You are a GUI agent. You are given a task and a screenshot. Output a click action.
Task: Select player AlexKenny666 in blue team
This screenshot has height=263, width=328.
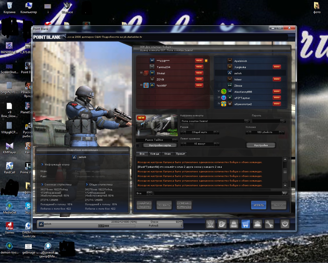pyautogui.click(x=250, y=91)
